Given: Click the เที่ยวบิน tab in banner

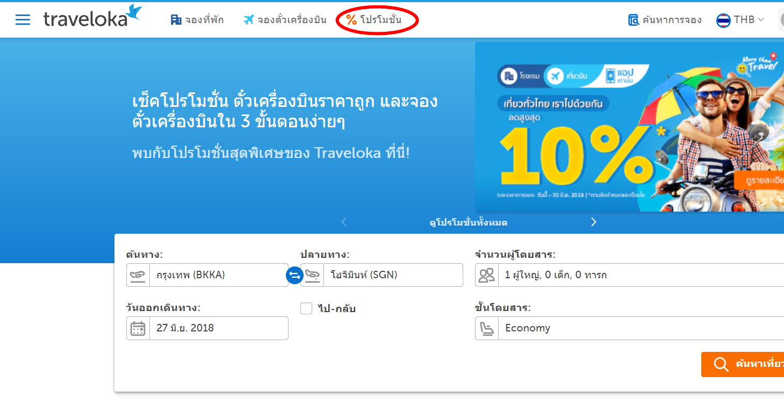Looking at the screenshot, I should [571, 76].
